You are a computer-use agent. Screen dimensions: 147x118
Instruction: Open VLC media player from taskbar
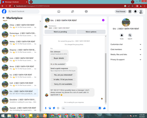38,116
